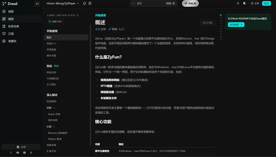
Task: Click the notification bell icon
Action: [x=85, y=4]
